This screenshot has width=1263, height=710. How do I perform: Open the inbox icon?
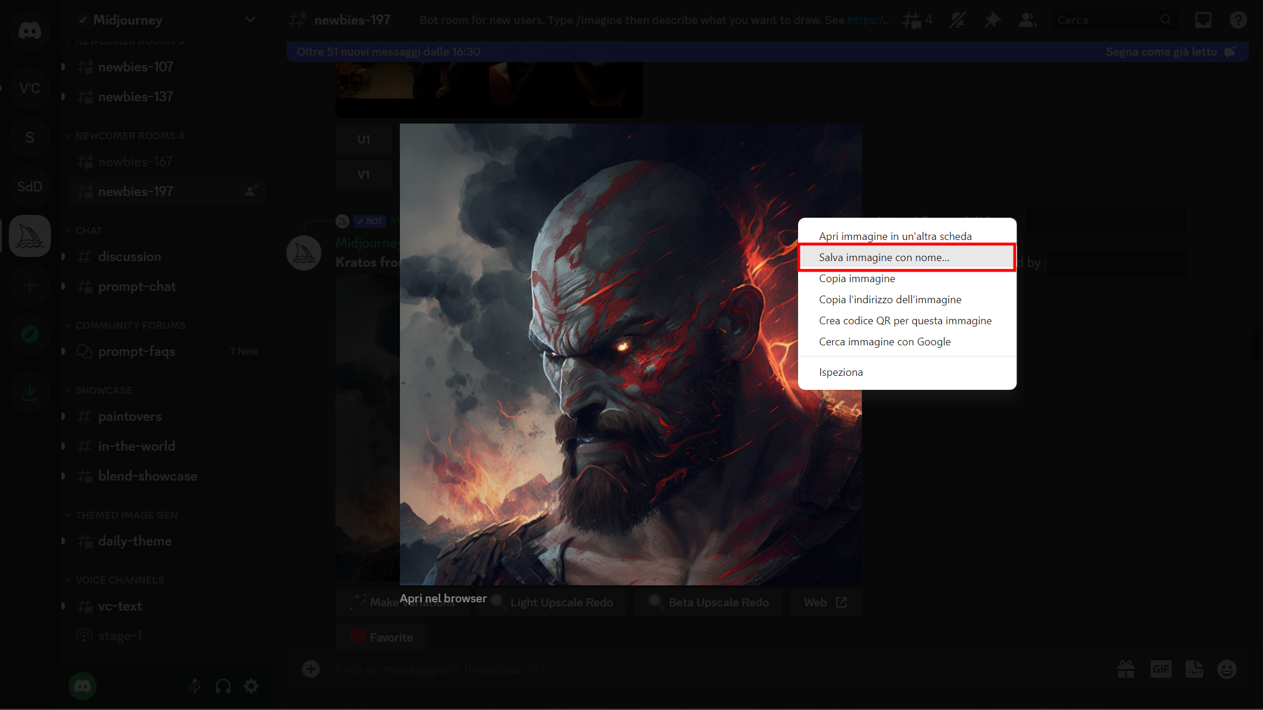pyautogui.click(x=1203, y=20)
